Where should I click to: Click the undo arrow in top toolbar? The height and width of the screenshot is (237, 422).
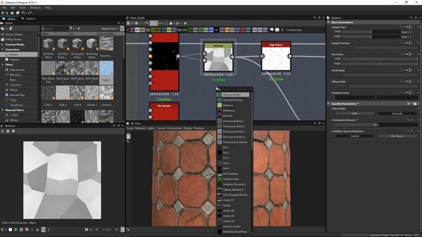click(x=23, y=13)
